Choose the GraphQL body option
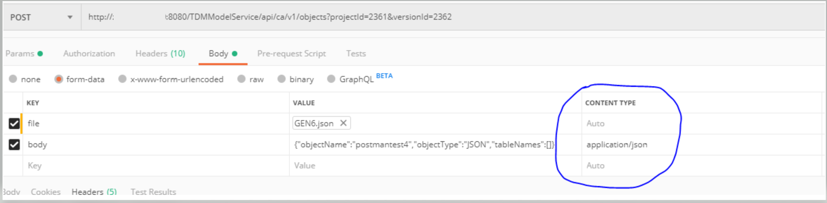 point(331,79)
